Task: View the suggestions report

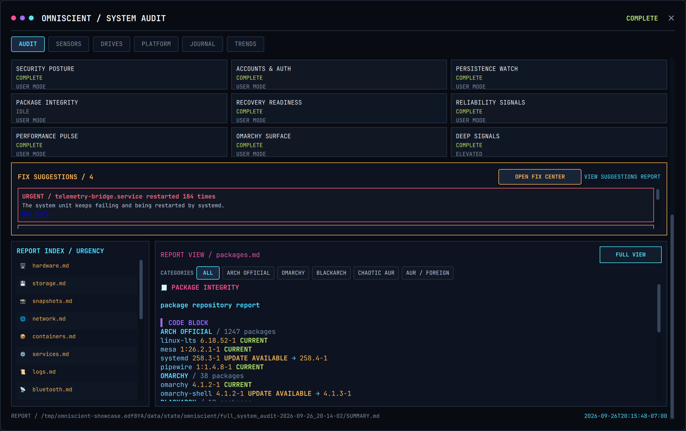Action: [622, 177]
